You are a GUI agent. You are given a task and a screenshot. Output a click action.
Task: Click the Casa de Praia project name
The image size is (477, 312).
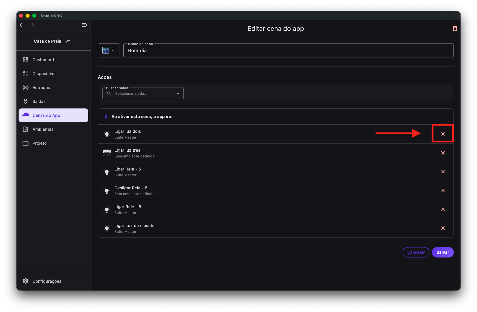pos(48,41)
